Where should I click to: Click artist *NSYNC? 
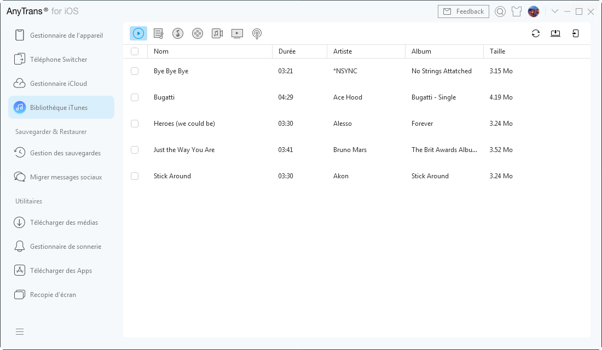tap(345, 71)
